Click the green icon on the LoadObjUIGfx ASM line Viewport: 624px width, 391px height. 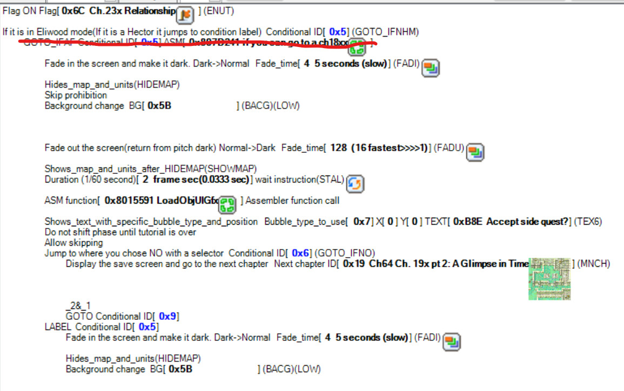227,204
